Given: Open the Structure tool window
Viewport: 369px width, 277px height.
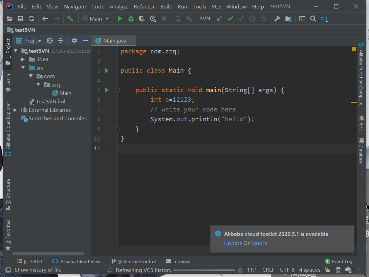Looking at the screenshot, I should click(8, 195).
